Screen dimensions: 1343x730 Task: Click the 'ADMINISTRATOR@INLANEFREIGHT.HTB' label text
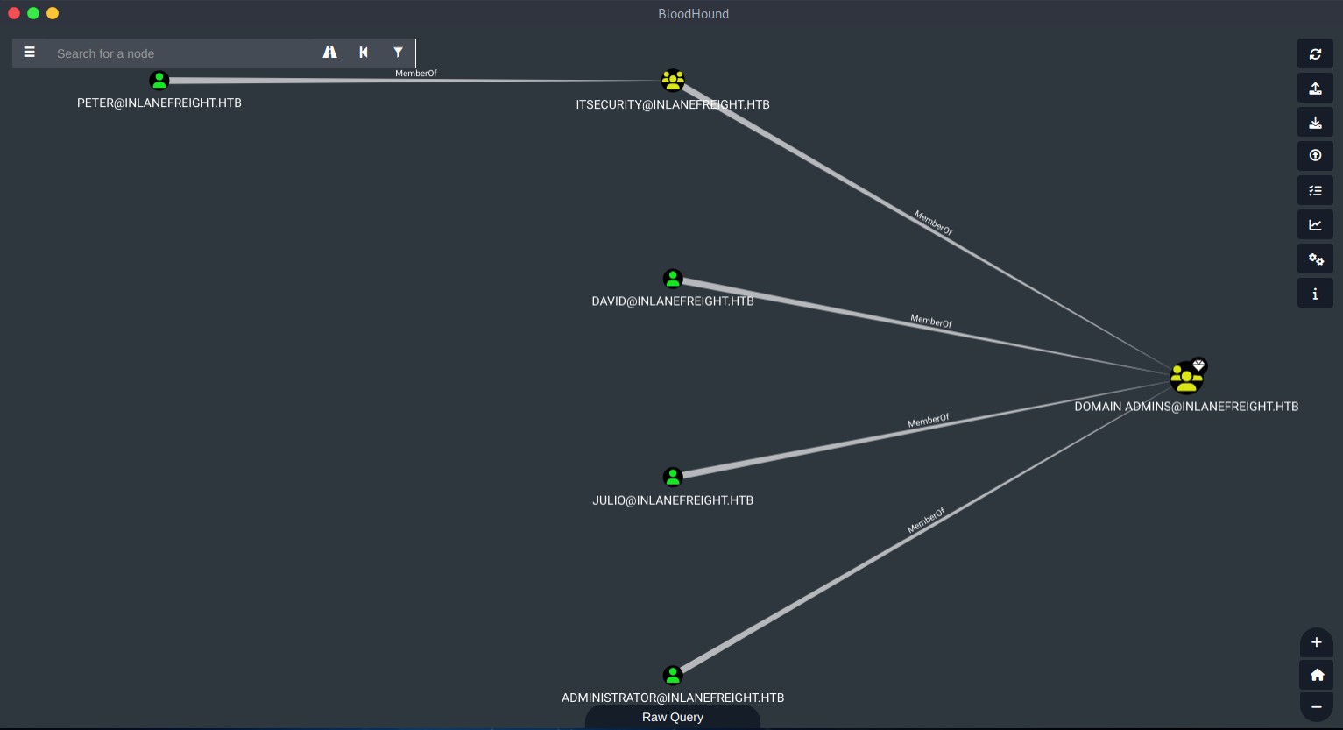(673, 698)
